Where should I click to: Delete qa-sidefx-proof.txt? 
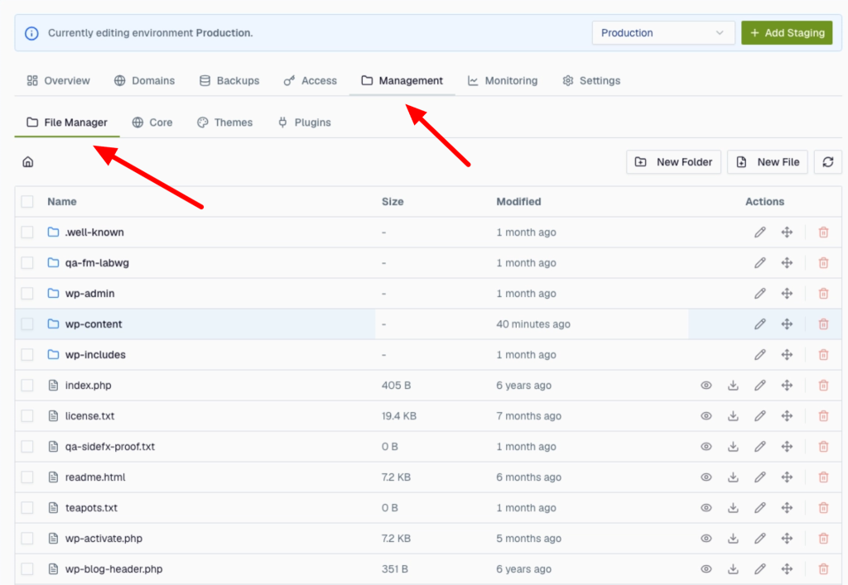pos(823,447)
